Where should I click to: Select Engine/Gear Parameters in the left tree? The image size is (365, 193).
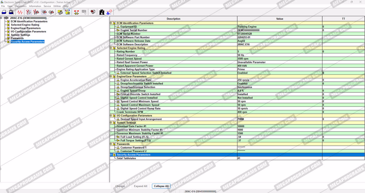[26, 28]
